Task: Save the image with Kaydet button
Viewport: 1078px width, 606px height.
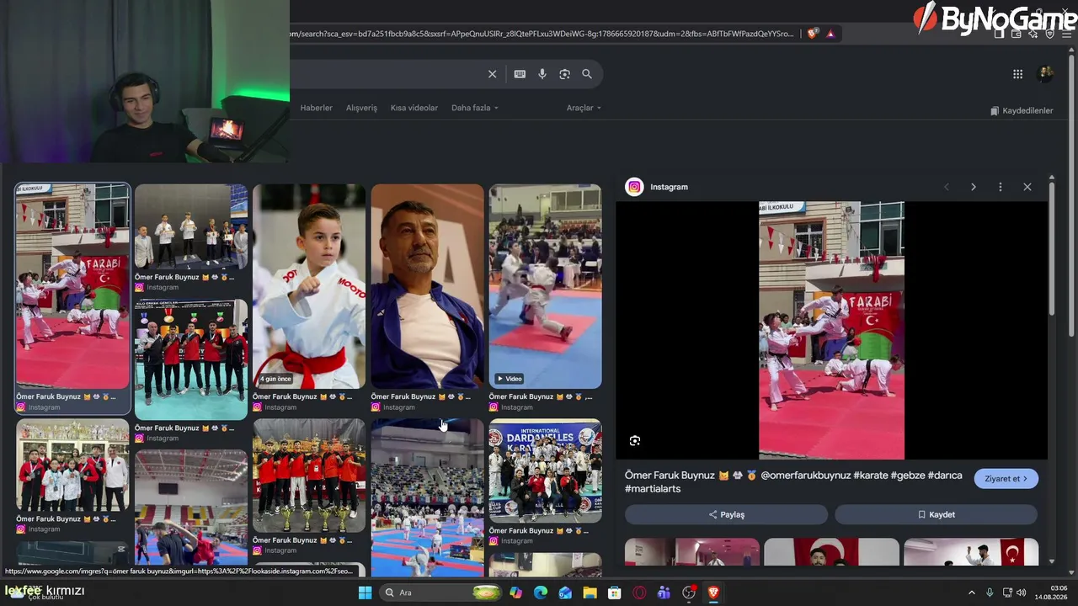Action: pyautogui.click(x=936, y=514)
